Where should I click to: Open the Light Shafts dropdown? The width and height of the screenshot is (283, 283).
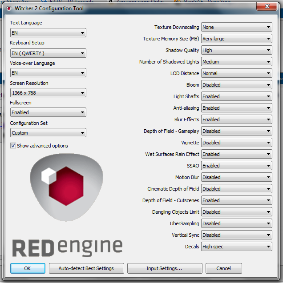[237, 96]
